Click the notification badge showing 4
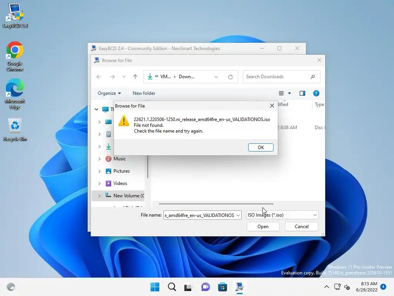 (x=383, y=287)
